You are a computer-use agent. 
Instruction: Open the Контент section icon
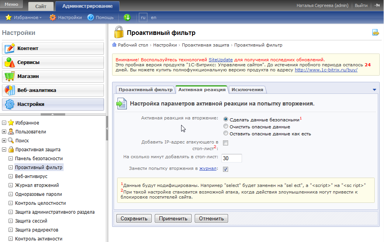pos(9,48)
